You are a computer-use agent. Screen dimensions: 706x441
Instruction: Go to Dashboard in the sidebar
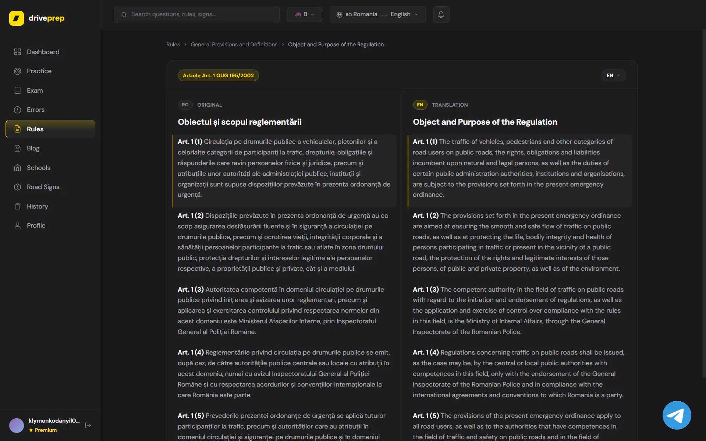coord(50,52)
